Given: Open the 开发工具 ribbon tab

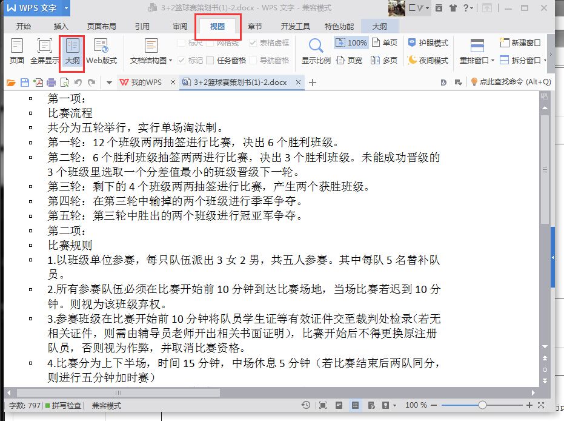Looking at the screenshot, I should click(295, 26).
